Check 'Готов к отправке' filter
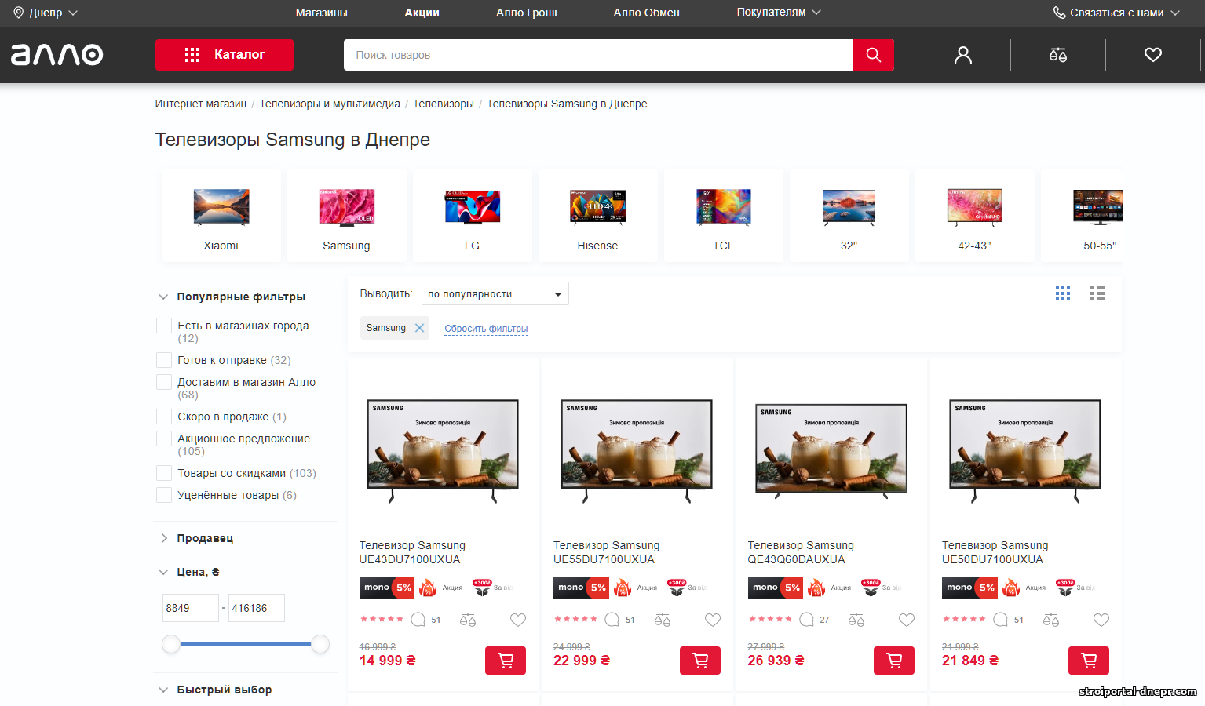The height and width of the screenshot is (706, 1205). coord(164,360)
